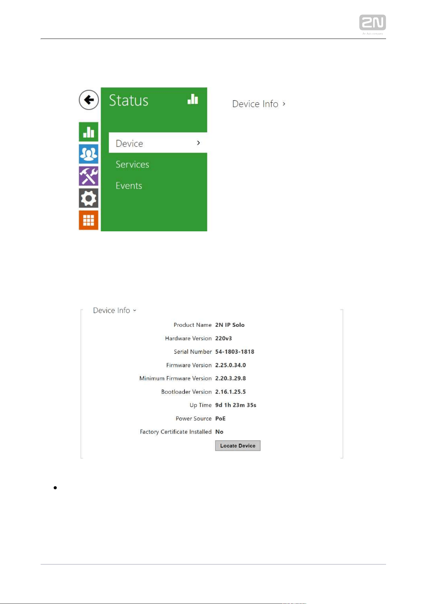427x604 pixels.
Task: Click the chevron in the Device menu row
Action: coord(198,143)
